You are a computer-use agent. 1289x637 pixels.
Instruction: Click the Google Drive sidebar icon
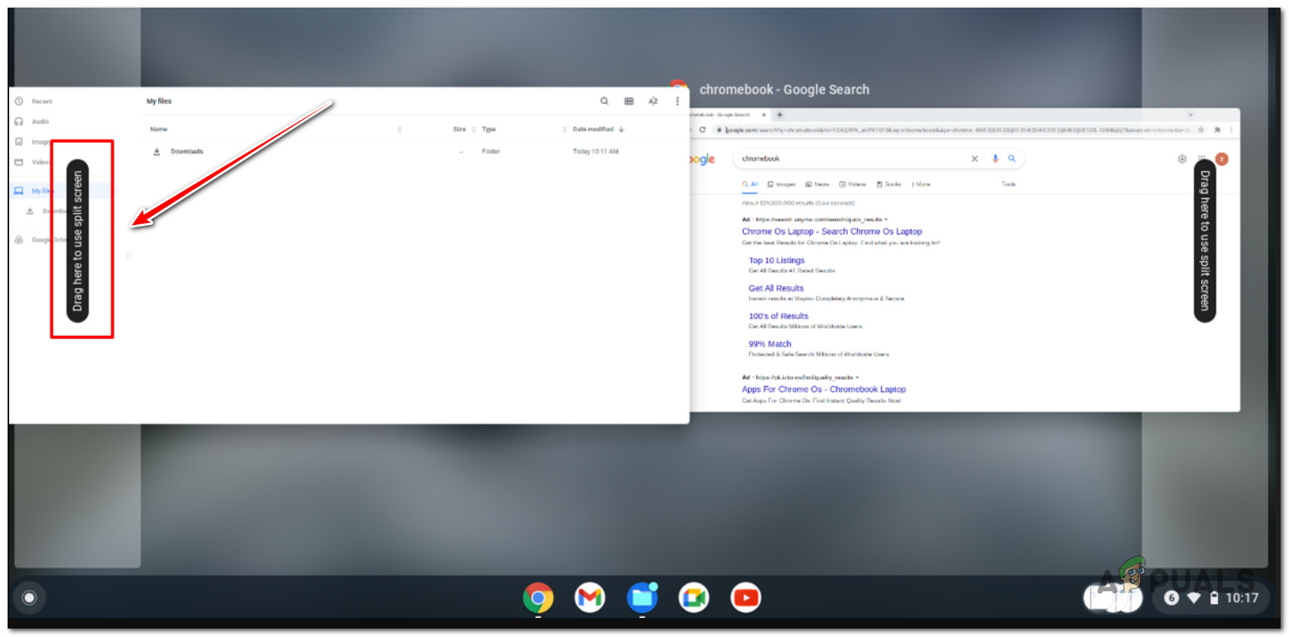point(19,240)
